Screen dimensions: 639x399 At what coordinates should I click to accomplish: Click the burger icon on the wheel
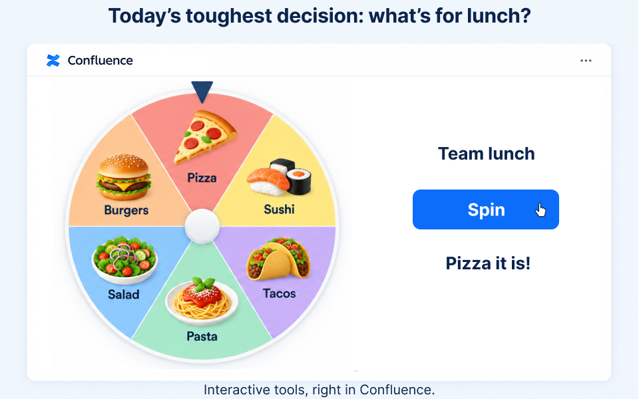(124, 177)
